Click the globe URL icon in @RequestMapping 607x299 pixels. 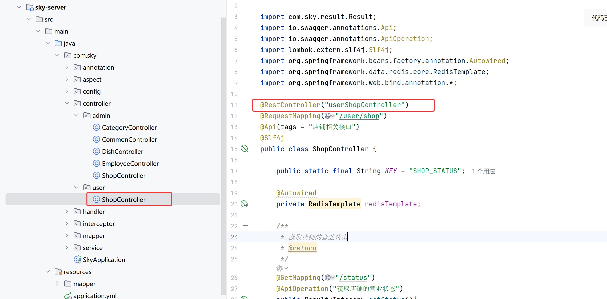[327, 116]
